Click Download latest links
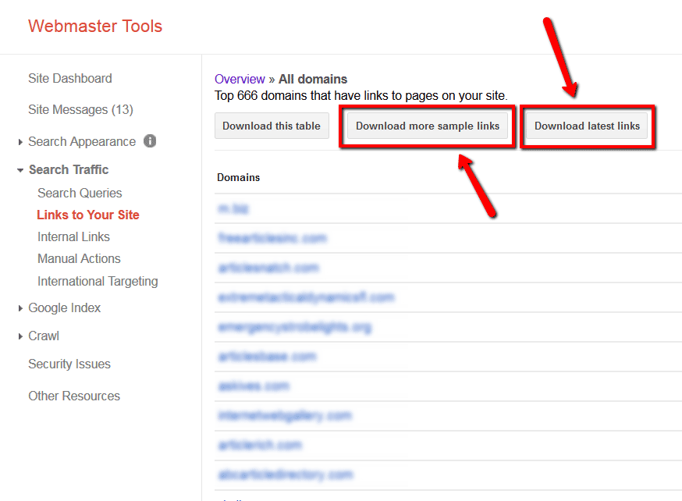 (587, 126)
